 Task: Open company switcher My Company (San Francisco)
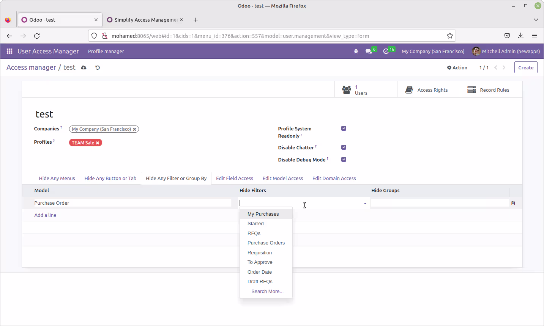point(433,51)
